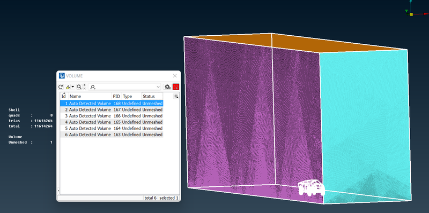Sort list by the Id column

click(64, 96)
